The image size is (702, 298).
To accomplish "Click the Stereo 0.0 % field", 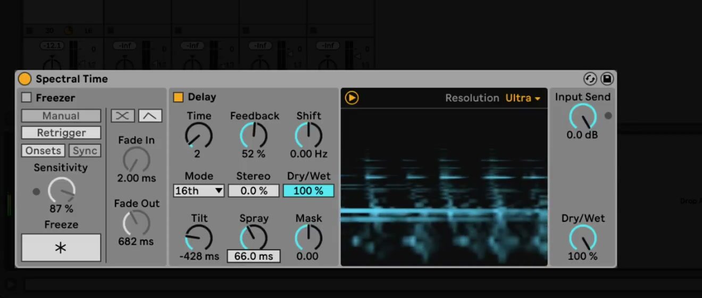I will pos(254,191).
